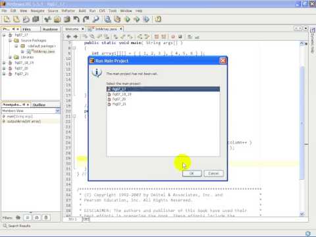Open the Refactor menu

pos(68,11)
